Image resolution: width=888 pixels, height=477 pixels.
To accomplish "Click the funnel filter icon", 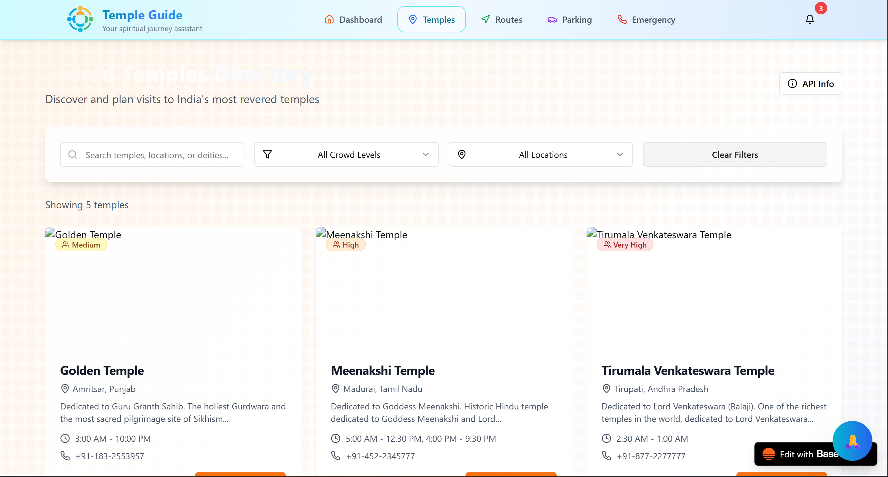I will [267, 154].
